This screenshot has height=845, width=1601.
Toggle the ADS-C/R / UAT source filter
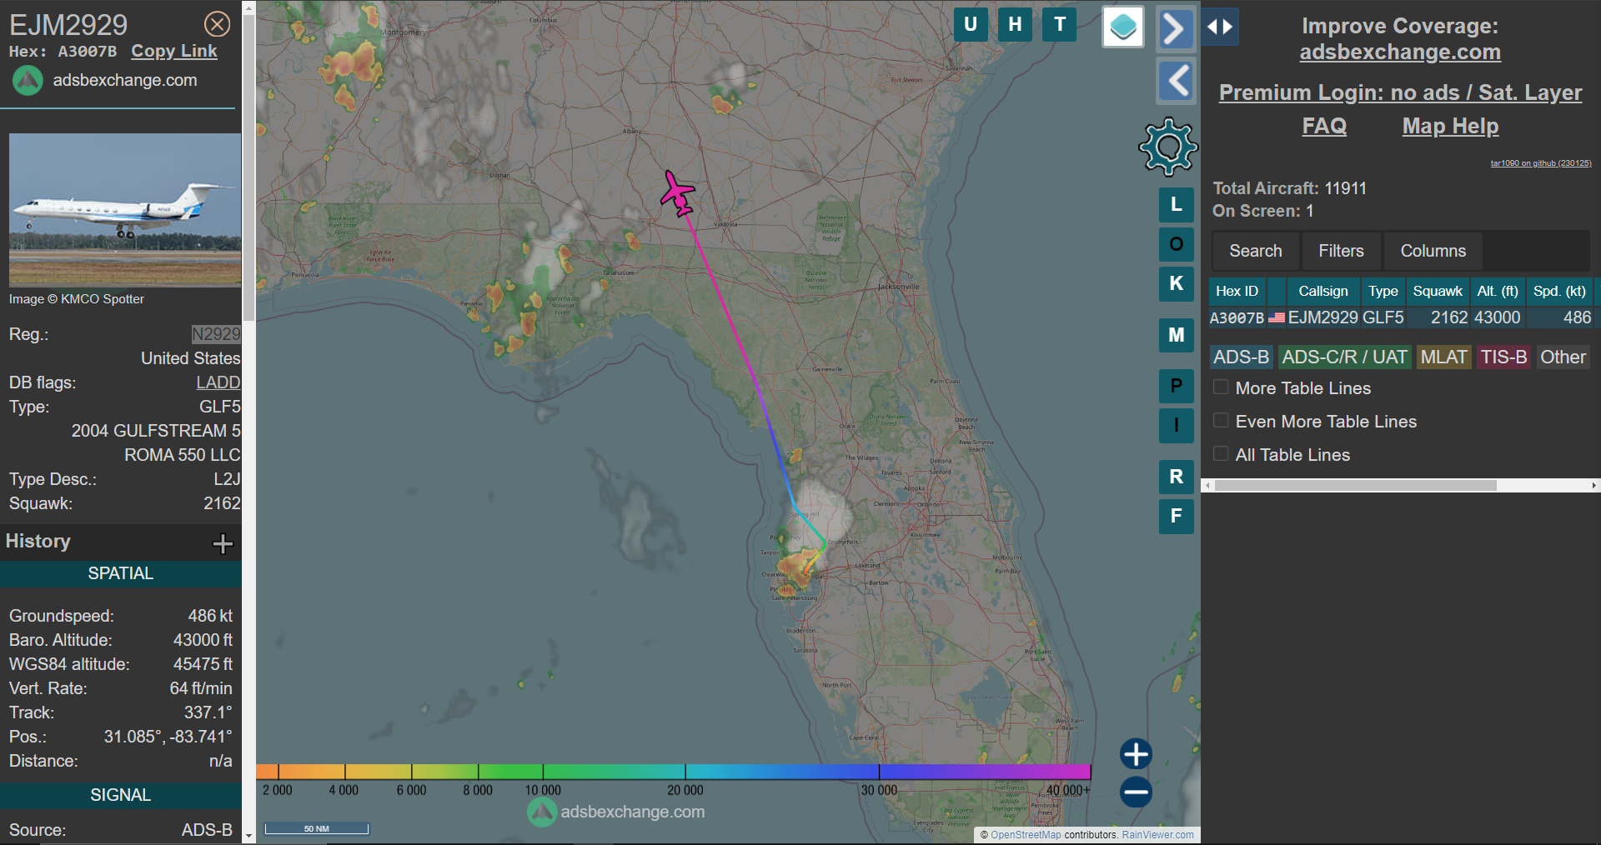pyautogui.click(x=1344, y=357)
